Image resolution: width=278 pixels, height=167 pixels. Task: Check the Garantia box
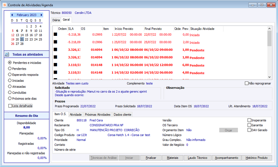click(x=249, y=125)
